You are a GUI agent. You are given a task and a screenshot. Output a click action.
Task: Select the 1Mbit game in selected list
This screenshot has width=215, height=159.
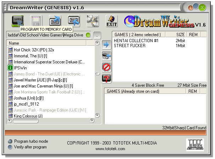click(149, 46)
